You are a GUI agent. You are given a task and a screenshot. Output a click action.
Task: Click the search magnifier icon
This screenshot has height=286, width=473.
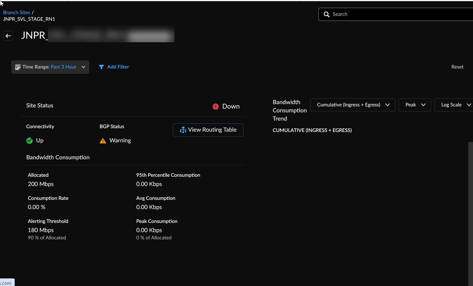point(327,14)
